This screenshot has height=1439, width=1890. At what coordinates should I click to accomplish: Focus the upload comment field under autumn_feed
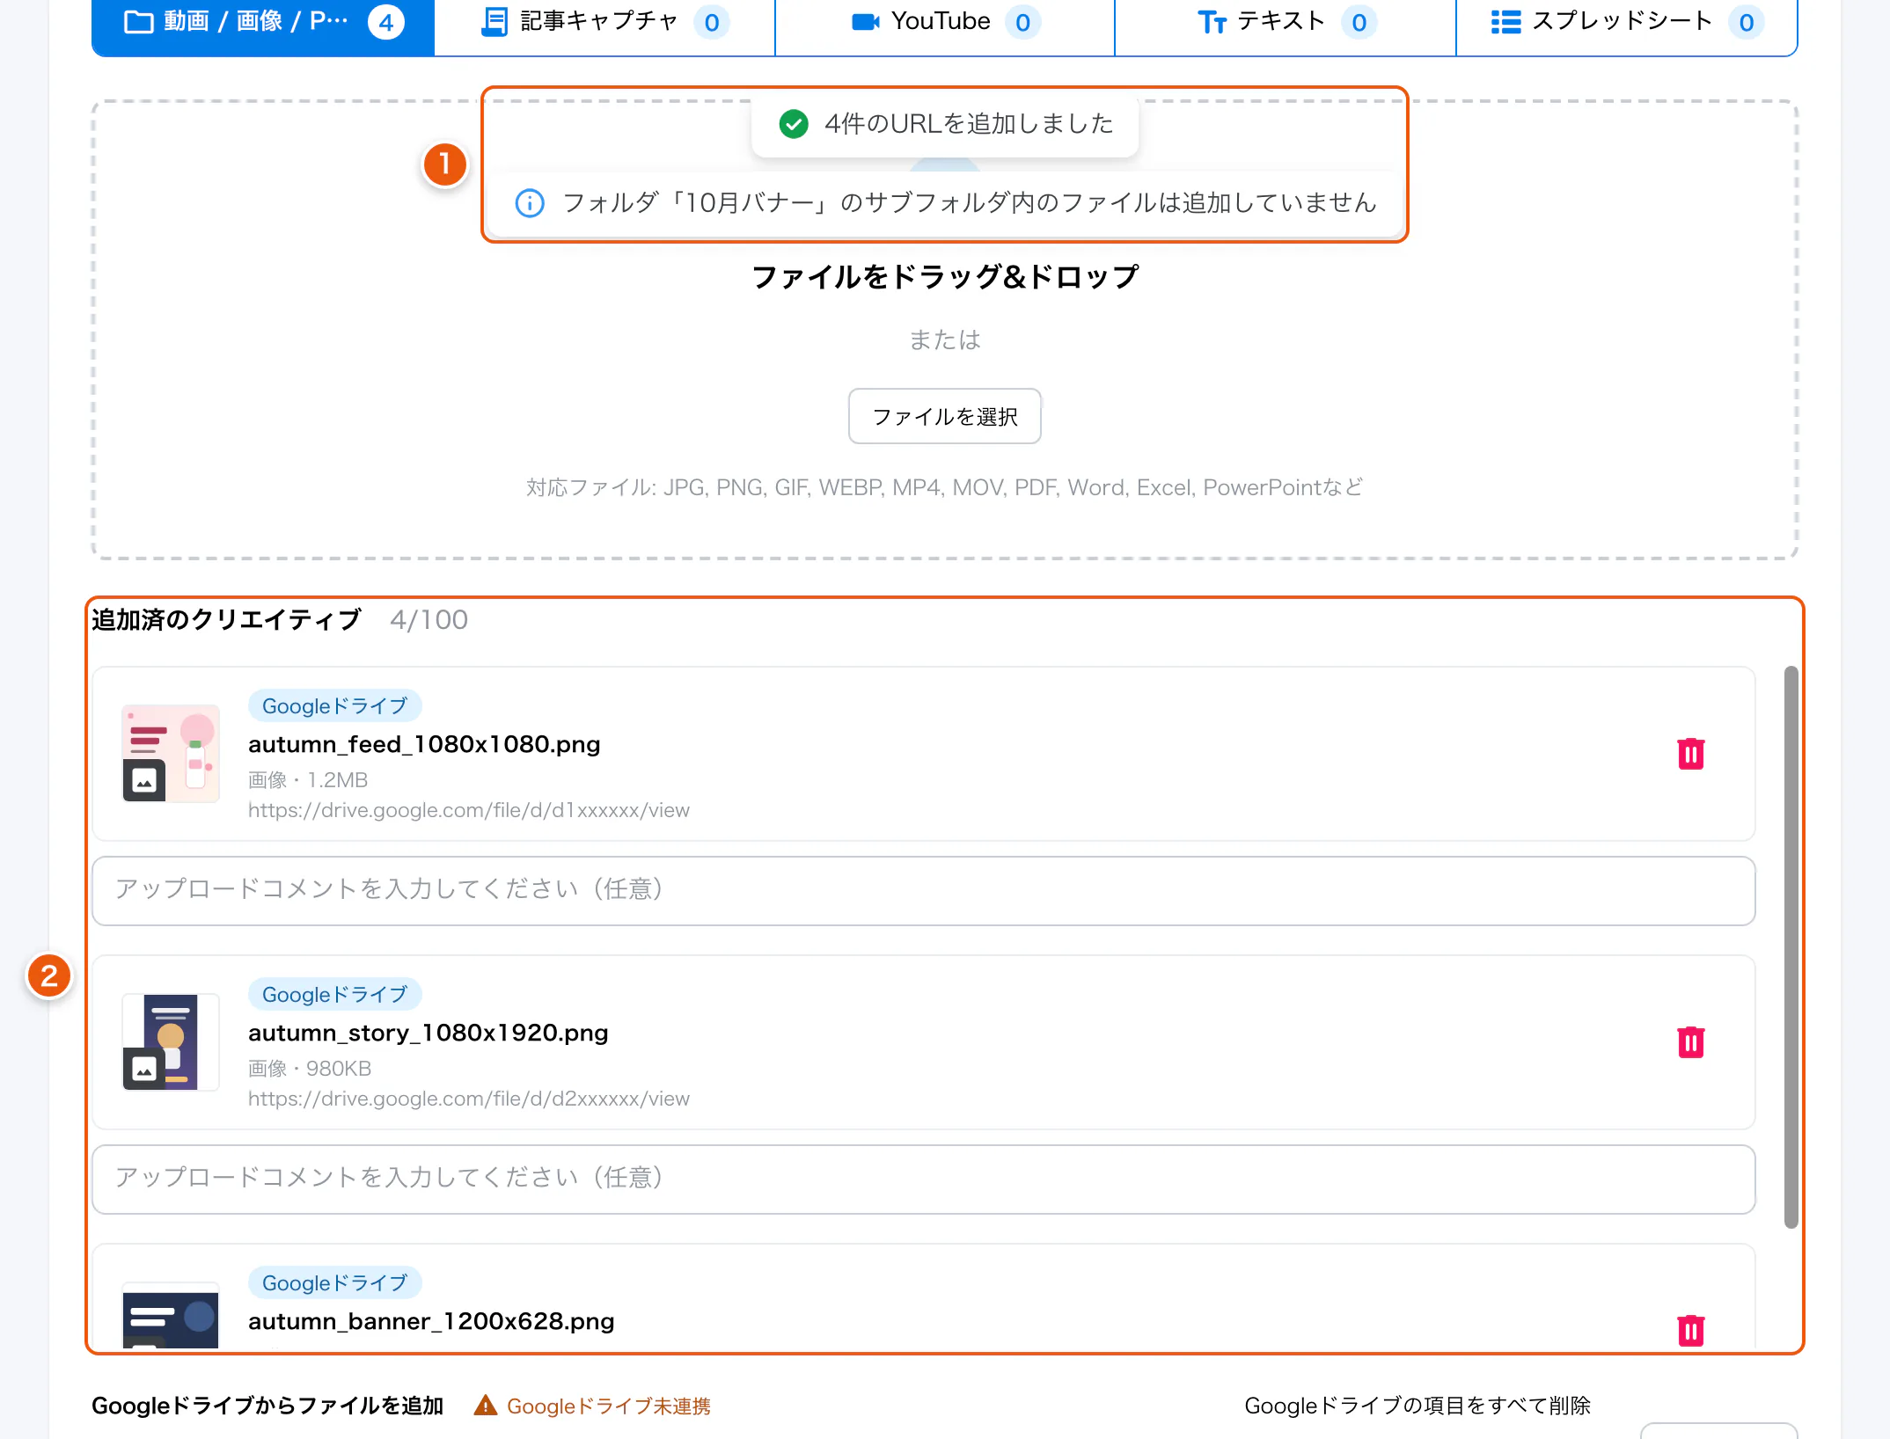924,890
